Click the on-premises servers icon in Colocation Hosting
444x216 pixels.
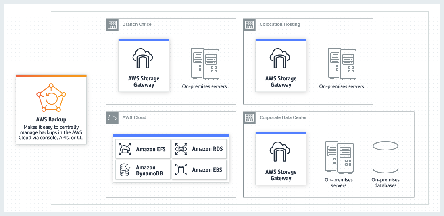point(342,64)
